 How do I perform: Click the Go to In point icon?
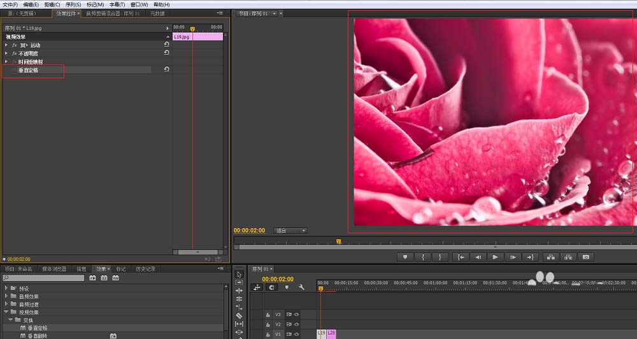click(x=460, y=257)
